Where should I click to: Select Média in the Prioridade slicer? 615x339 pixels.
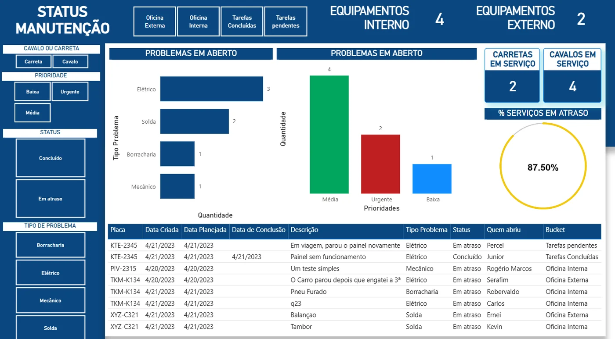point(33,113)
